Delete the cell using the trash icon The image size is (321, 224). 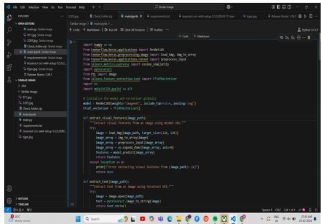click(x=309, y=38)
